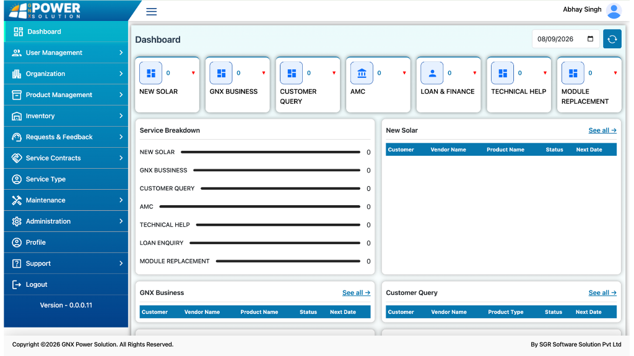Expand the Support chevron
The height and width of the screenshot is (356, 634).
[121, 263]
